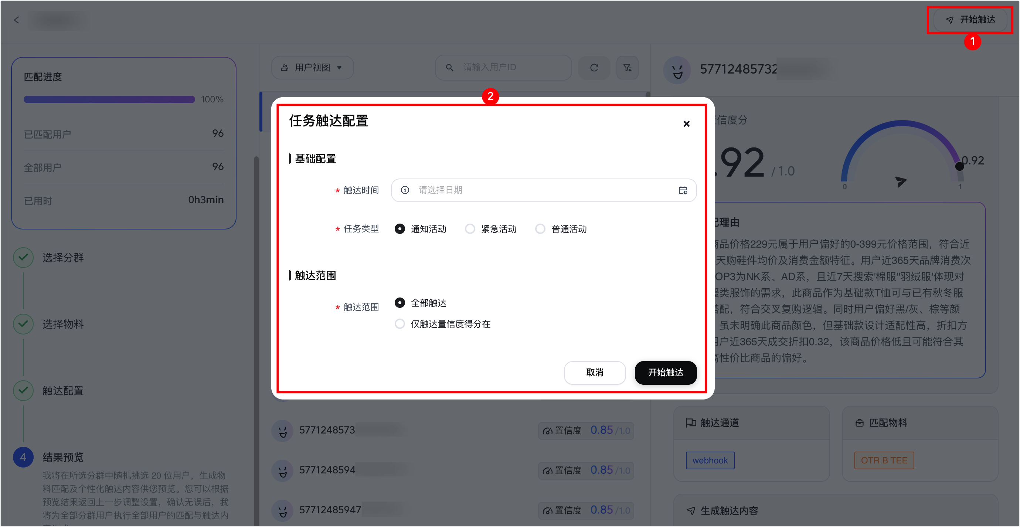Click the 请输入用户ID search field
The image size is (1020, 527).
503,68
